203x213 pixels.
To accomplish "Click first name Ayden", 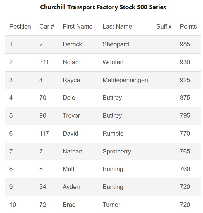I will coord(71,187).
